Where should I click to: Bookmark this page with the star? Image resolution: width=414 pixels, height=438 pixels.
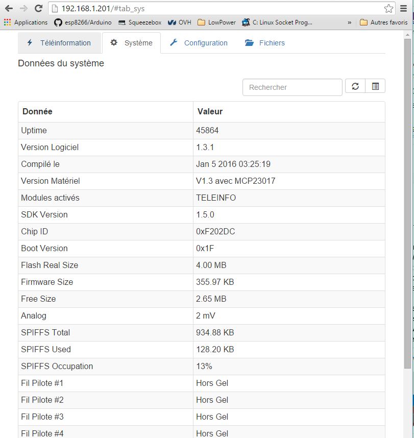pyautogui.click(x=388, y=9)
